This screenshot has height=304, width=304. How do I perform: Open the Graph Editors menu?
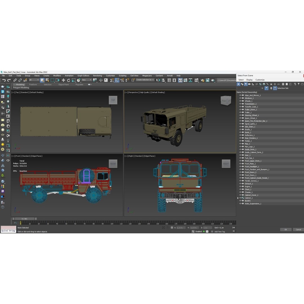click(83, 76)
